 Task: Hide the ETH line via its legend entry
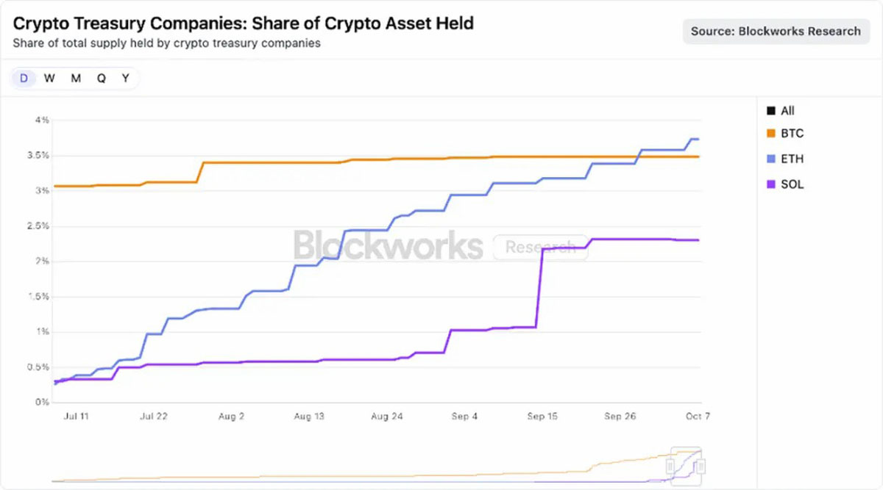(785, 159)
